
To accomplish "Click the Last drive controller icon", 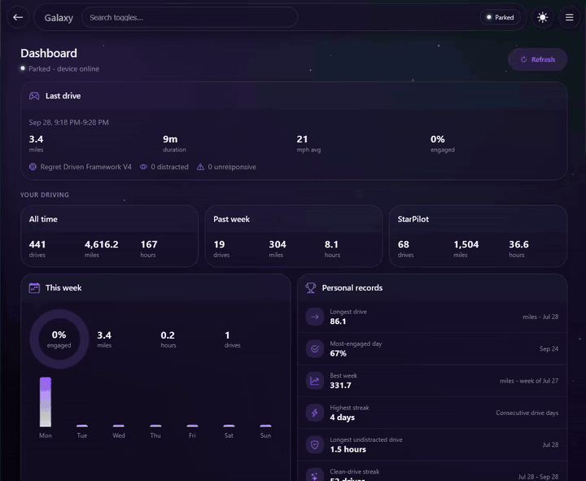I will (34, 96).
